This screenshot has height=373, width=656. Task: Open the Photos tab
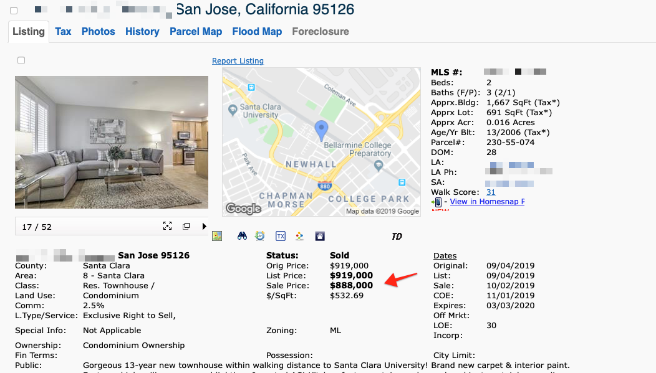[x=99, y=32]
